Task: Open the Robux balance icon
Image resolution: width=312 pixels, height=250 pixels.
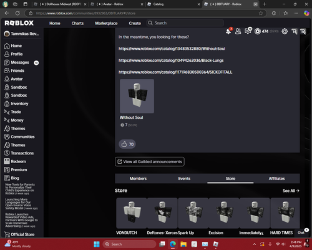Action: 258,31
